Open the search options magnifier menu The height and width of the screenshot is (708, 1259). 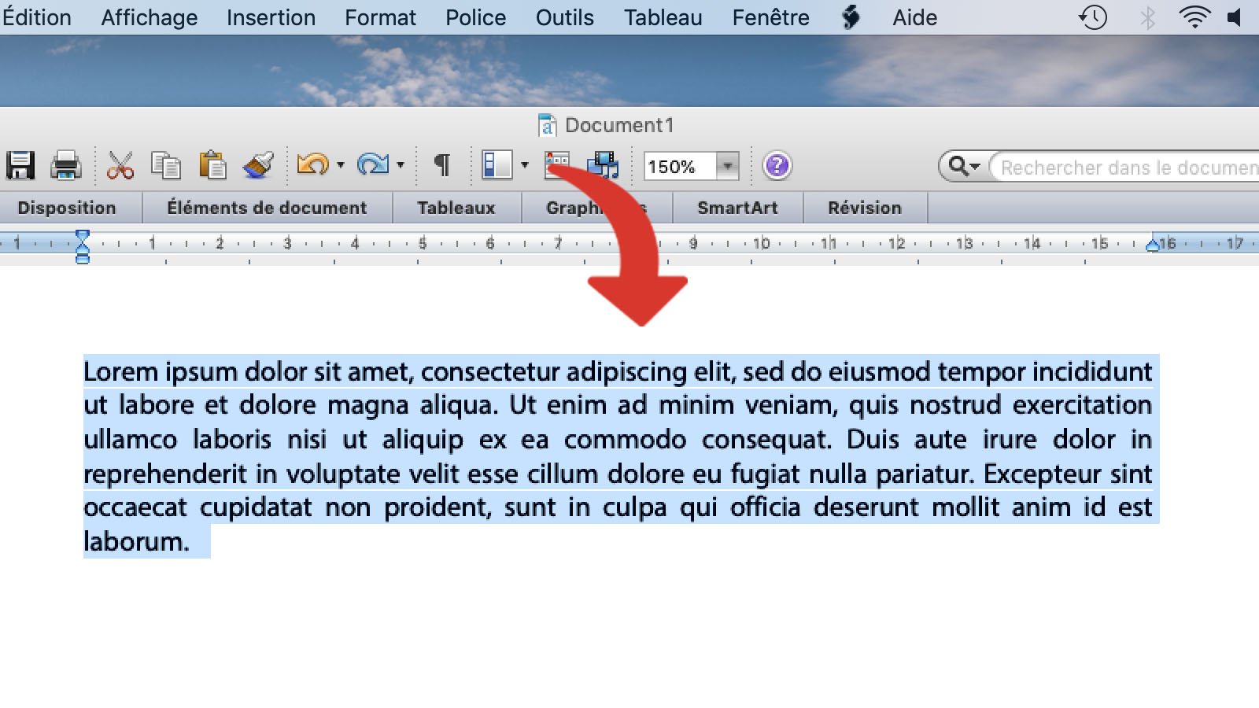pyautogui.click(x=963, y=167)
